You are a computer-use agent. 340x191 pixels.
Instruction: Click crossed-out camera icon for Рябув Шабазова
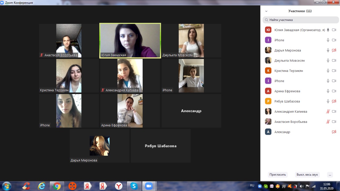(x=334, y=101)
